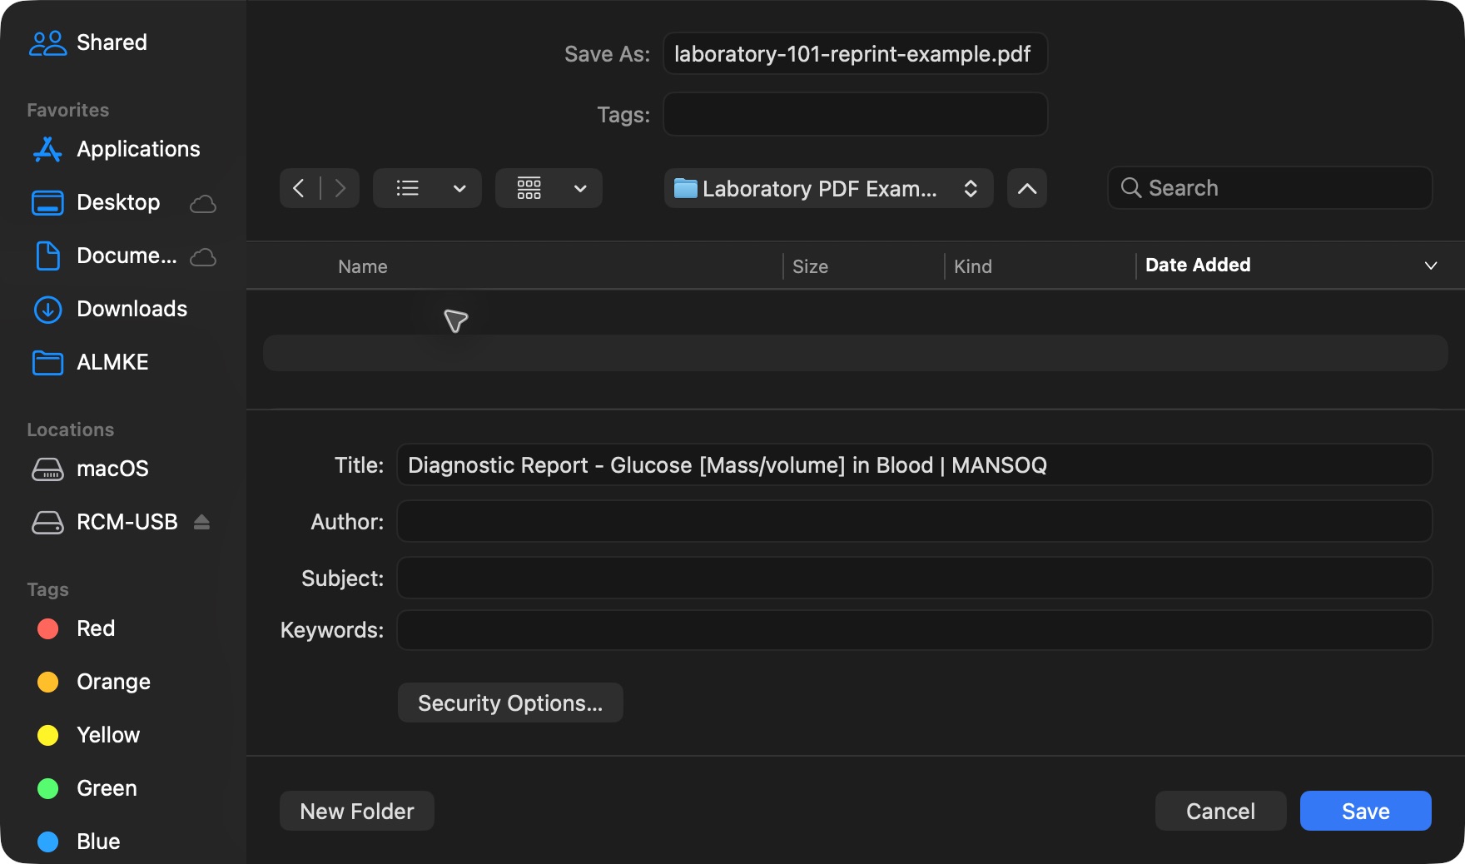Viewport: 1465px width, 864px height.
Task: Cancel the save dialog
Action: [1220, 811]
